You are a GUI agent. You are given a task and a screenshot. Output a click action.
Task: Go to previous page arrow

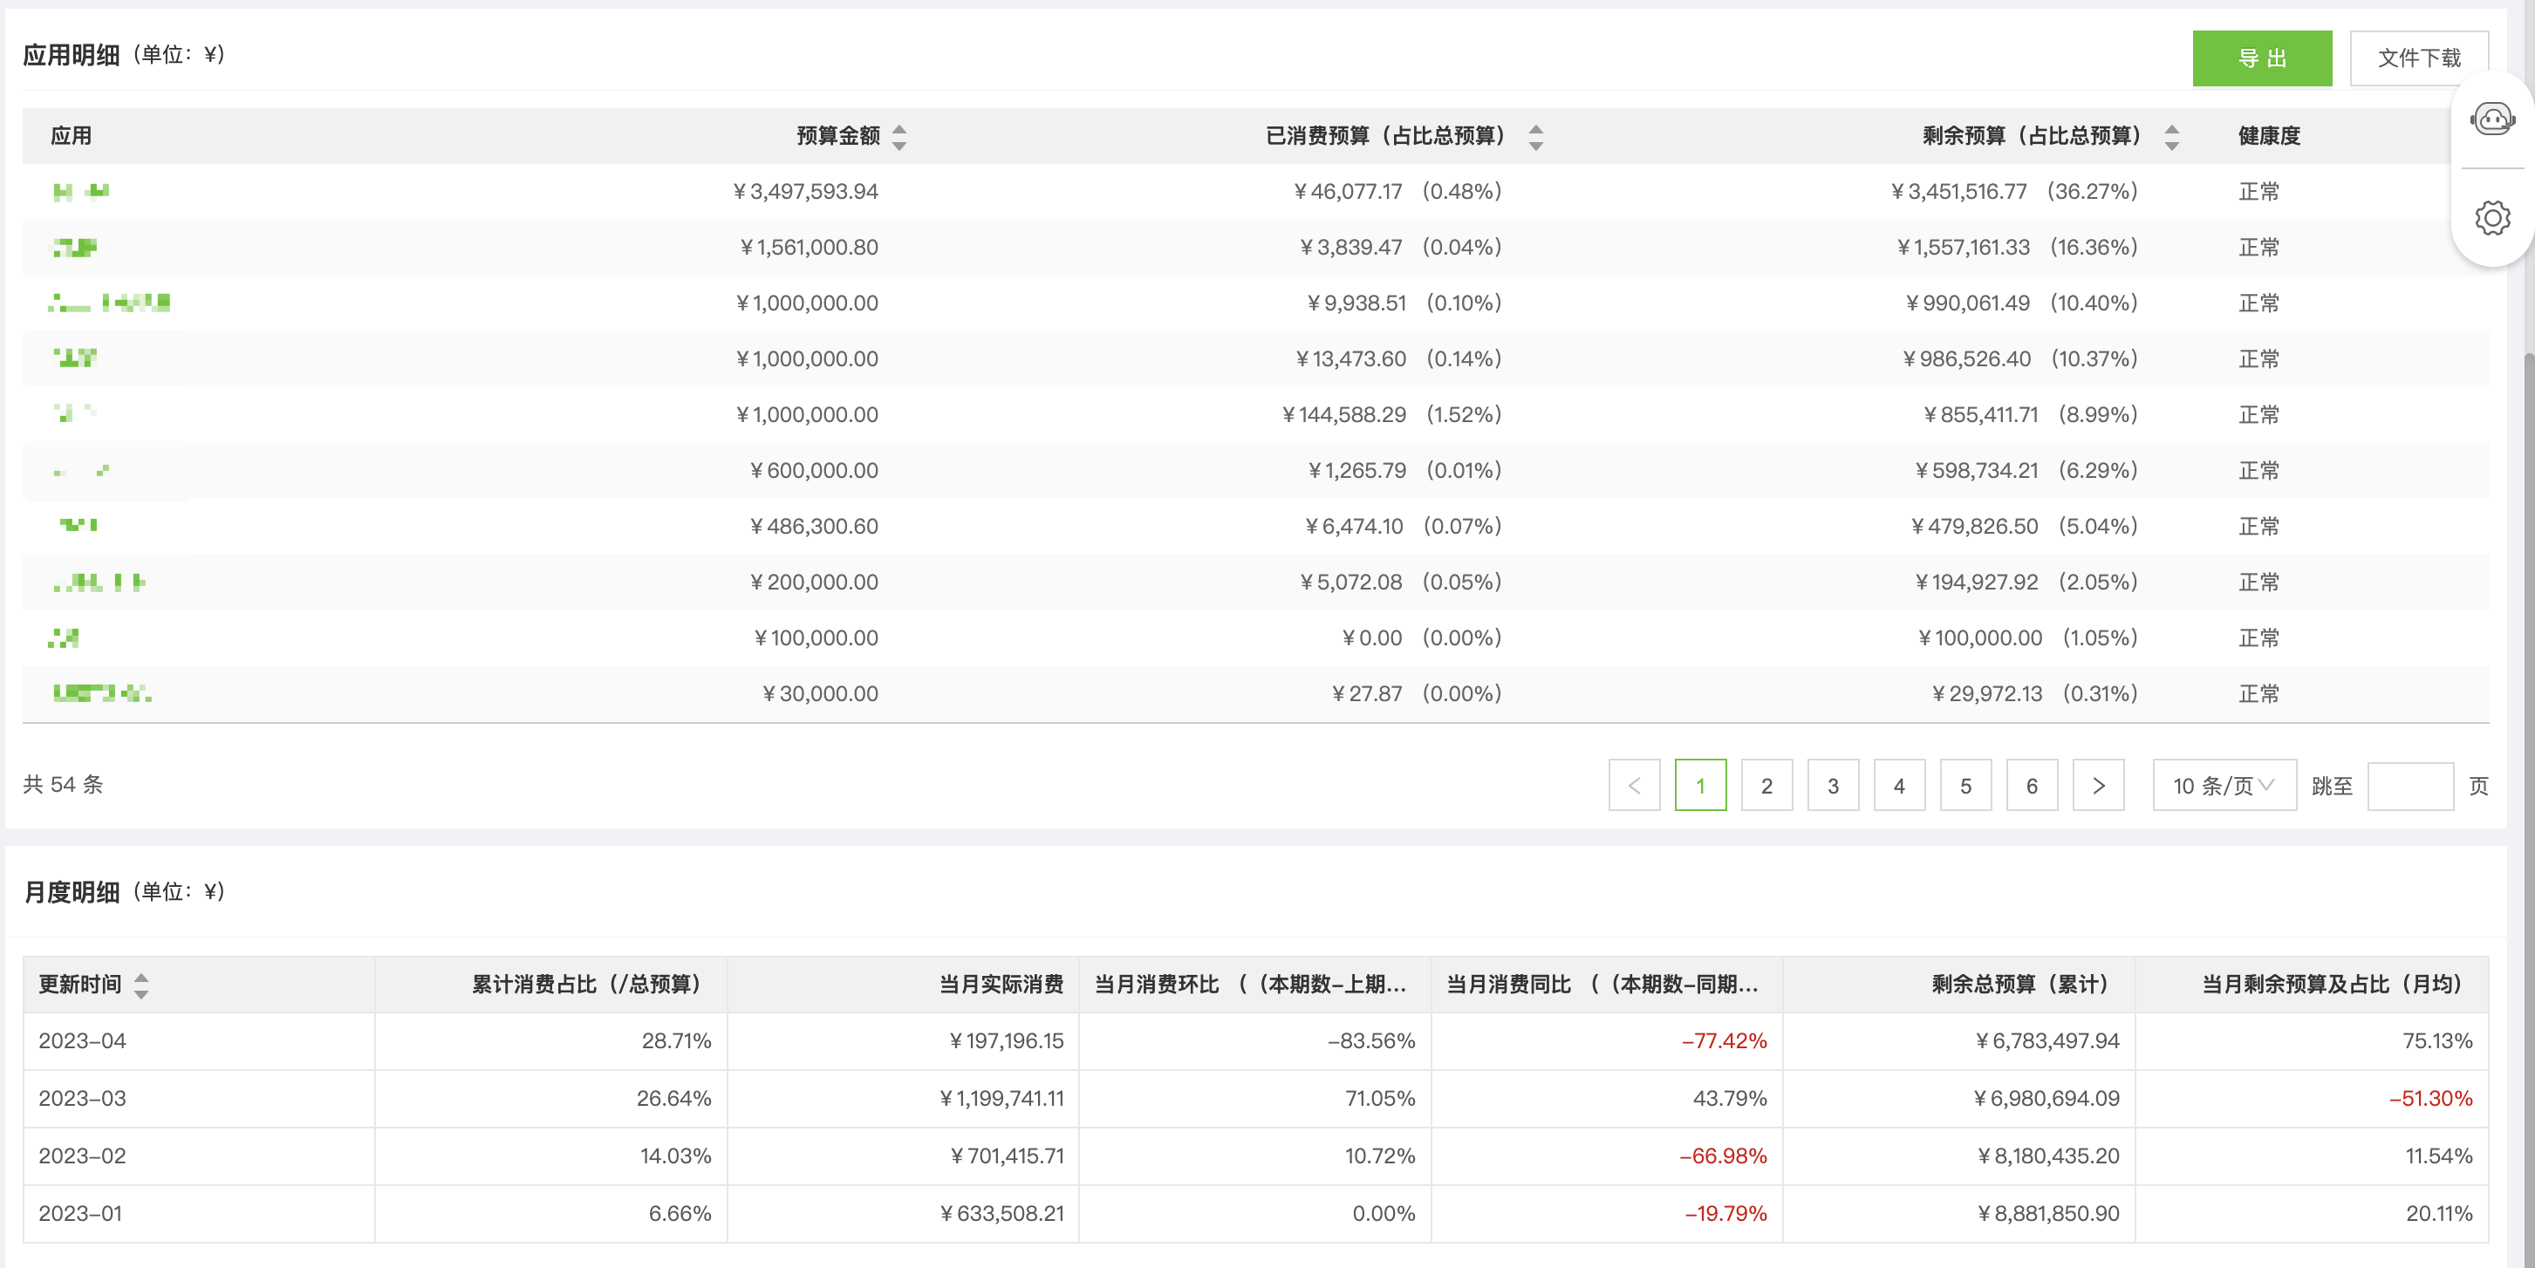pos(1634,785)
